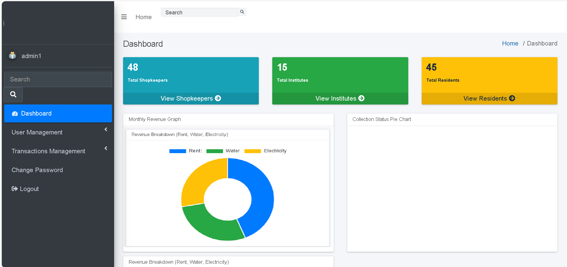Select the Home item in top navbar
This screenshot has width=567, height=267.
pos(143,17)
